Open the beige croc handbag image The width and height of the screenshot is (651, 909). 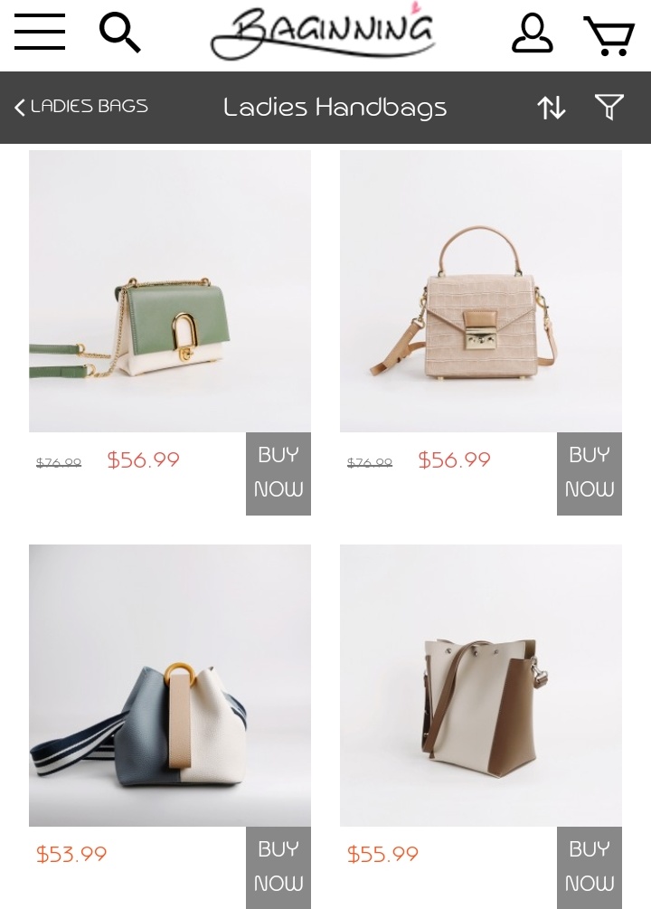point(481,291)
